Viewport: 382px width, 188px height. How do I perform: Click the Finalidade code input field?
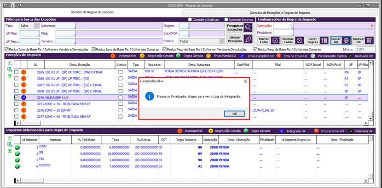(283, 32)
